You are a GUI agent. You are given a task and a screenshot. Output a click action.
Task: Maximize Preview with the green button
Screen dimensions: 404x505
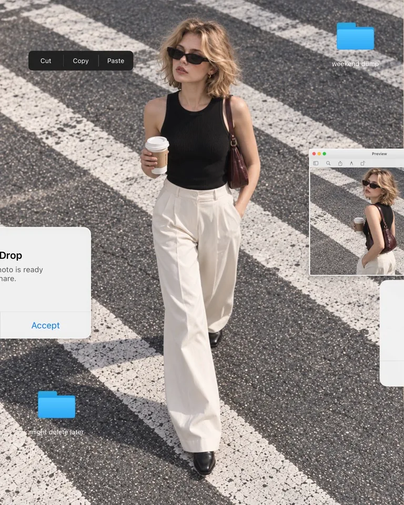[x=325, y=154]
